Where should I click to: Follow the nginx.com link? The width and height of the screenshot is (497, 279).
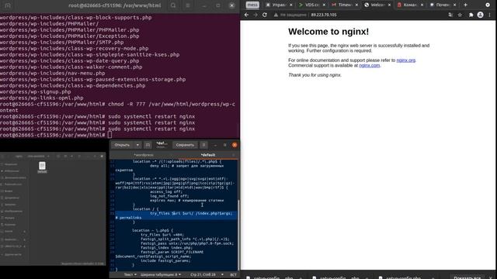tap(370, 65)
